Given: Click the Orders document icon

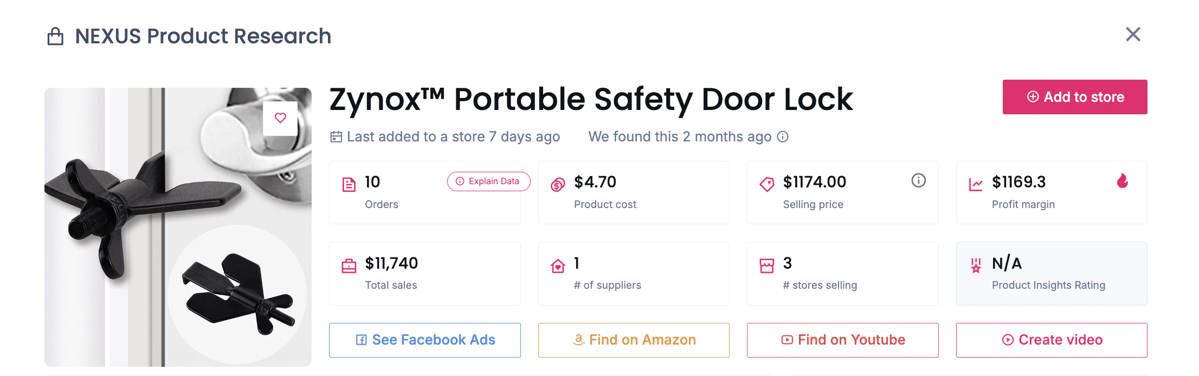Looking at the screenshot, I should 349,184.
